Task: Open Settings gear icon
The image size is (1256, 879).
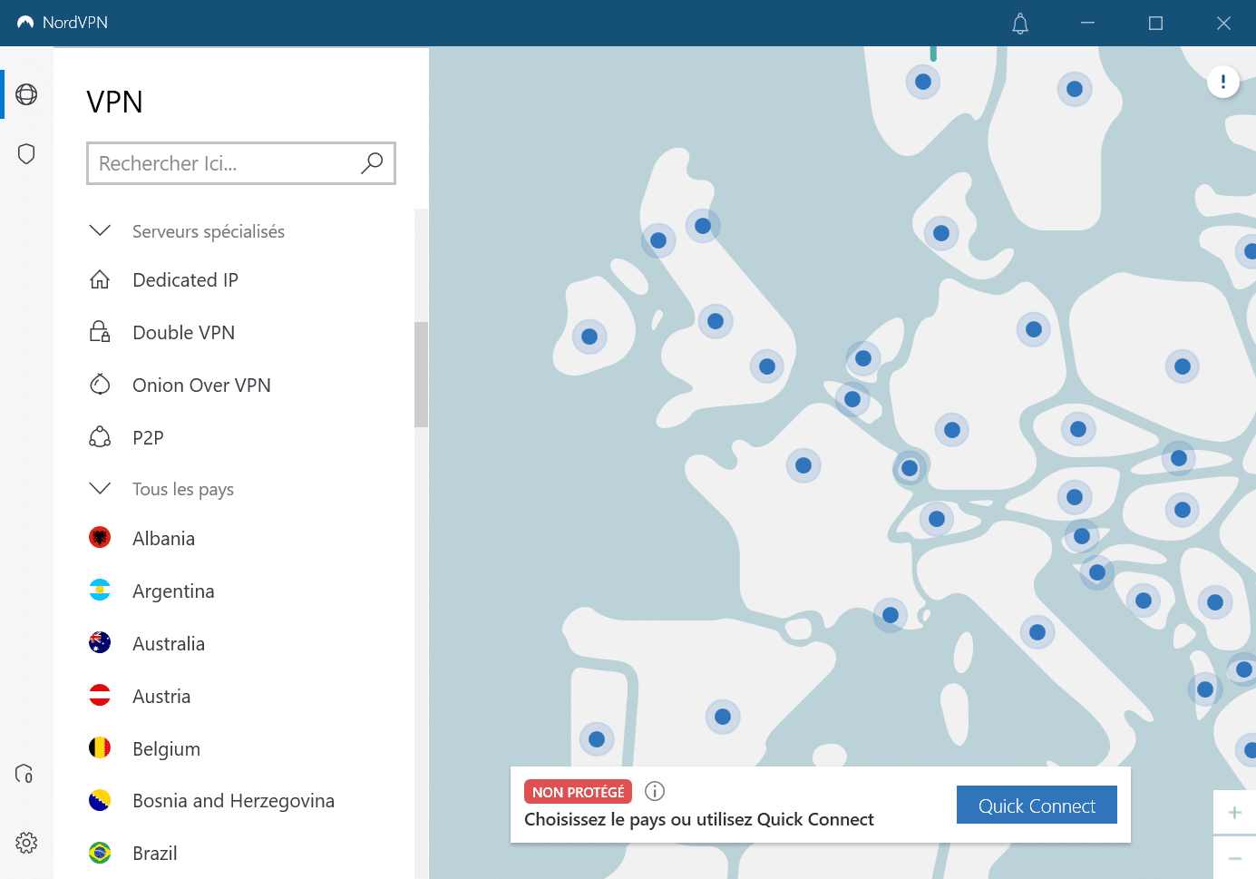Action: tap(26, 843)
